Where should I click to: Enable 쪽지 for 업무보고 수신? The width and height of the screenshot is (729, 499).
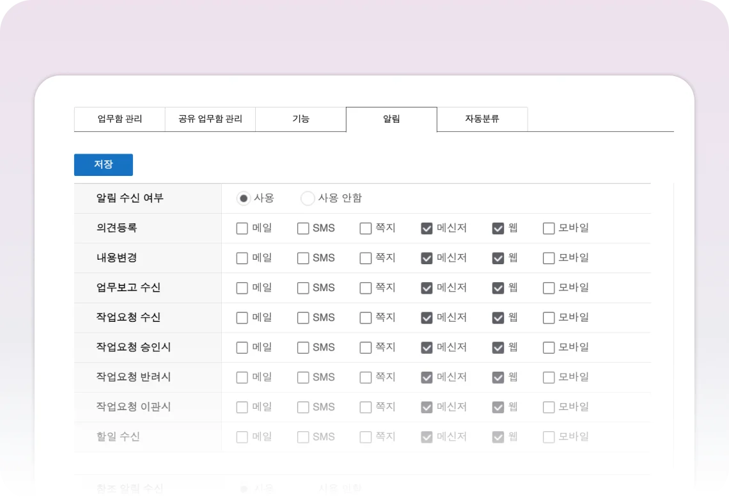pos(365,288)
